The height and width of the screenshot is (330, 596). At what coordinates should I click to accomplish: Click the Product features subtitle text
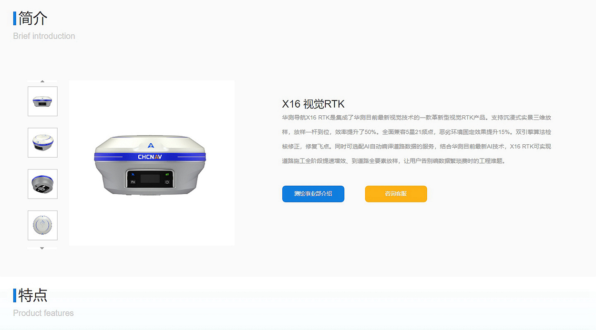43,313
